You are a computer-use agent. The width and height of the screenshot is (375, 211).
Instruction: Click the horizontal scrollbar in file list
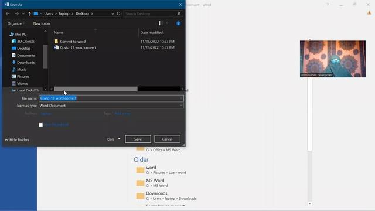pyautogui.click(x=96, y=89)
